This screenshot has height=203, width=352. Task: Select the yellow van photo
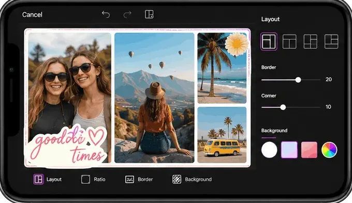click(222, 135)
